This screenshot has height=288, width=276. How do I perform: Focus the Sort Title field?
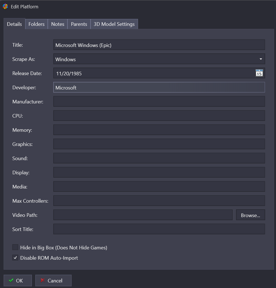pyautogui.click(x=159, y=229)
